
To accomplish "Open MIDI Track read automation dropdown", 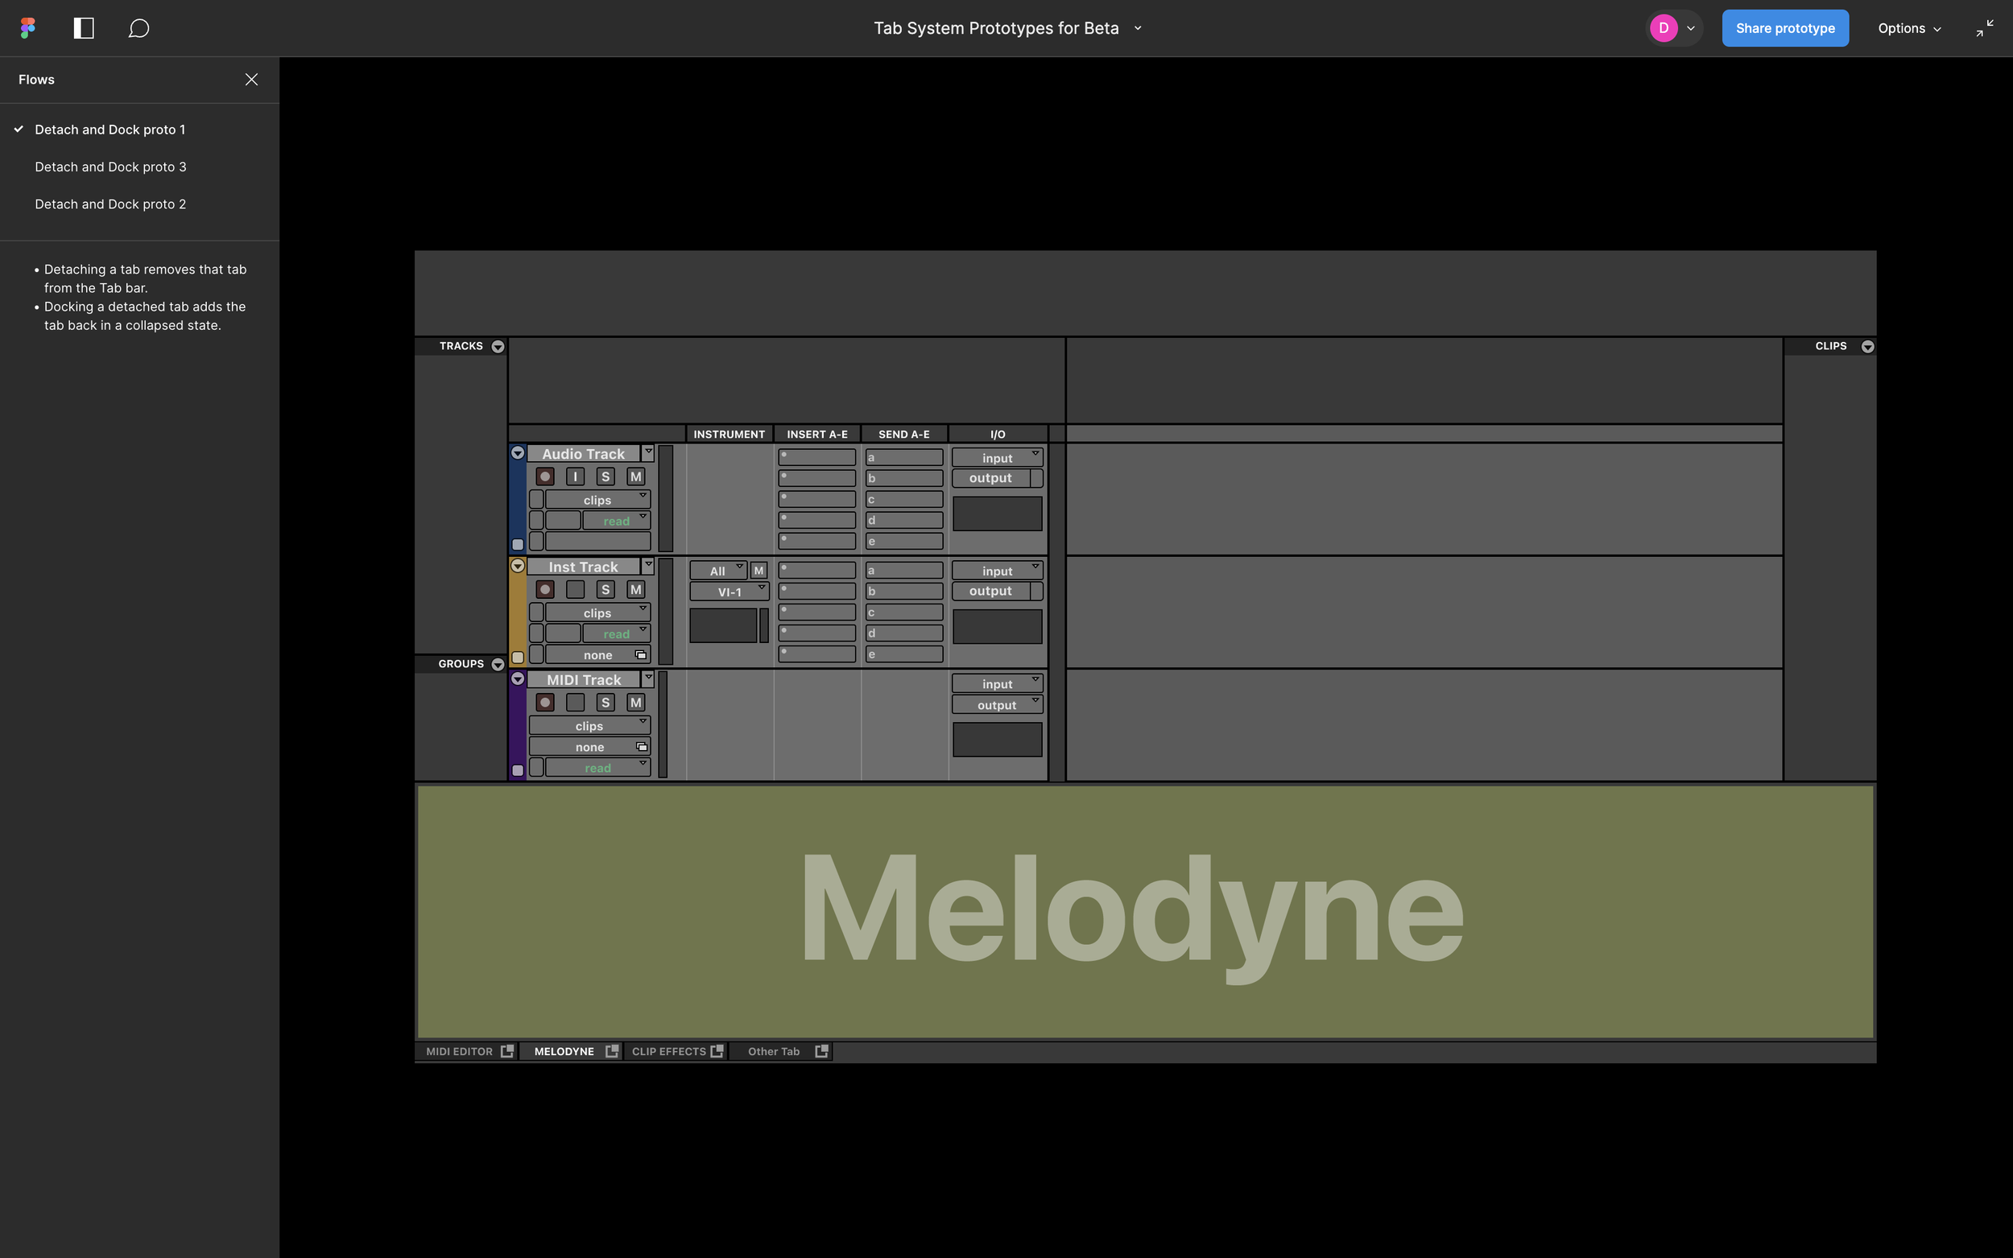I will coord(597,768).
